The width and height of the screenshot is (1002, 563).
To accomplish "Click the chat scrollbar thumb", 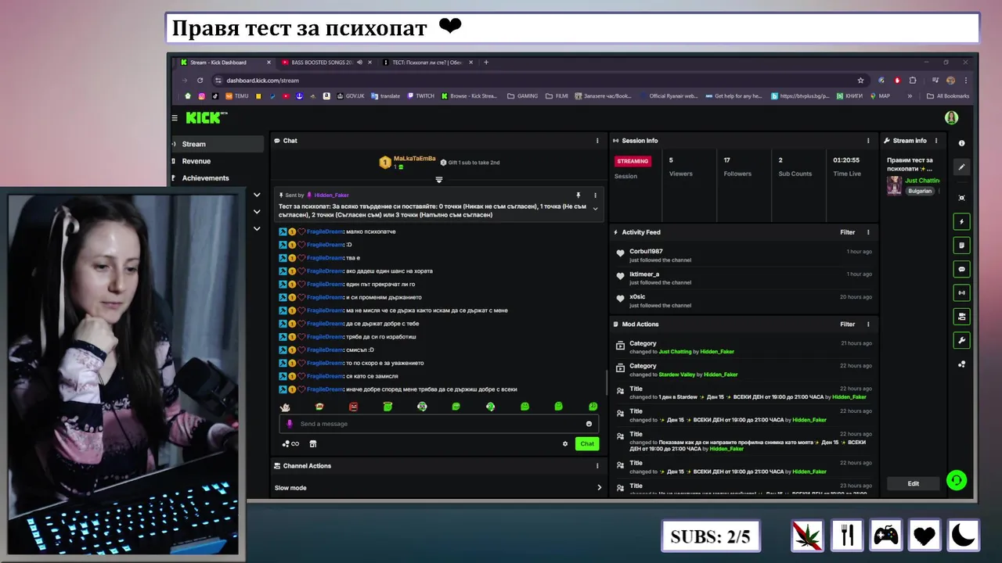I will coord(606,382).
